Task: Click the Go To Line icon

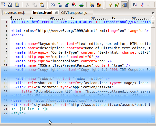Action: pos(81,5)
